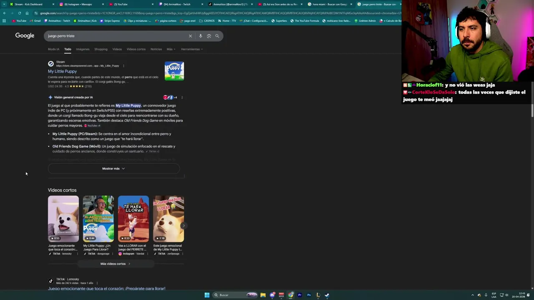Viewport: 534px width, 300px height.
Task: Show the AI overview source icons +4
Action: pyautogui.click(x=170, y=97)
